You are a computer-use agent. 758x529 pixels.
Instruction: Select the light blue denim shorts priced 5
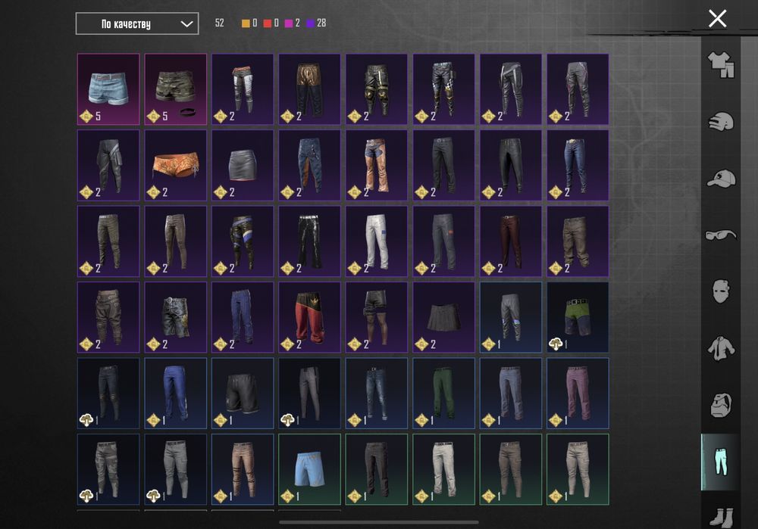tap(108, 89)
